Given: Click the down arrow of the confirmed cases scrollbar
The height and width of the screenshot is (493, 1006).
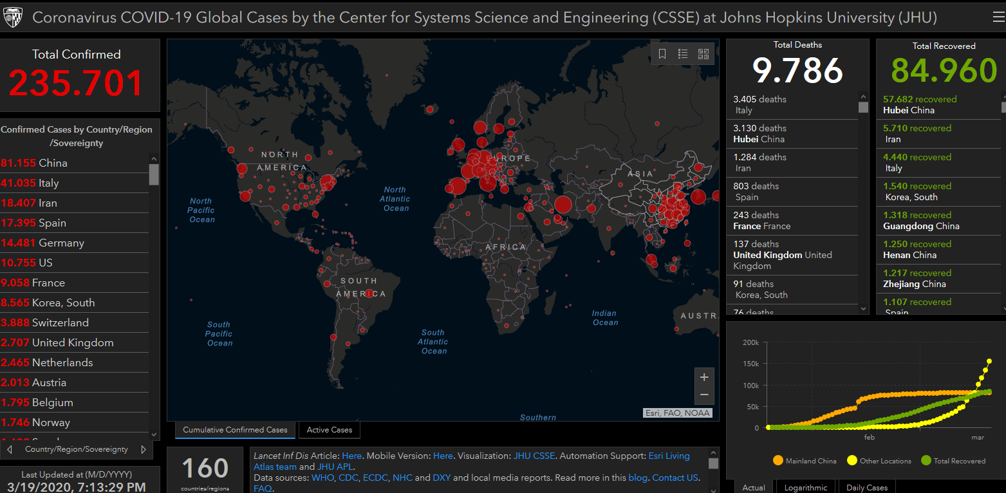Looking at the screenshot, I should (x=154, y=434).
